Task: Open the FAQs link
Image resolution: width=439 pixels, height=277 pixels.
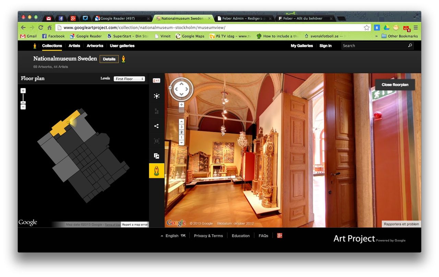Action: click(263, 236)
